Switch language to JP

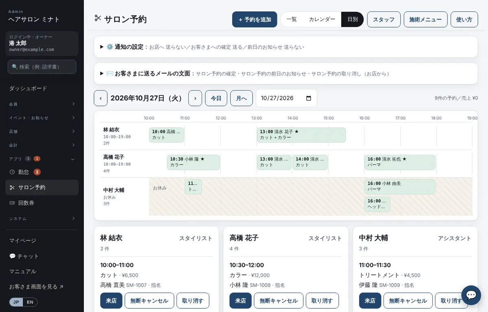click(16, 302)
